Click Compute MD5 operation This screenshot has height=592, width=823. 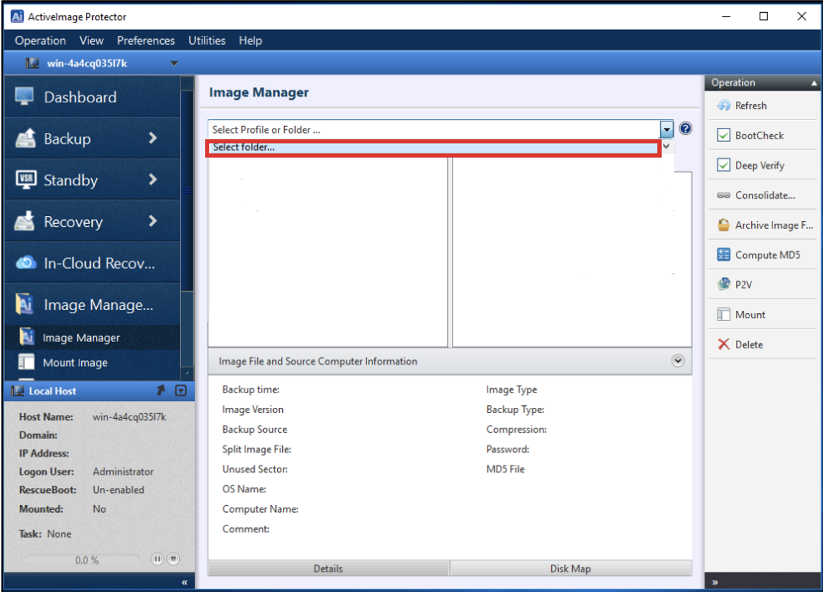click(763, 255)
